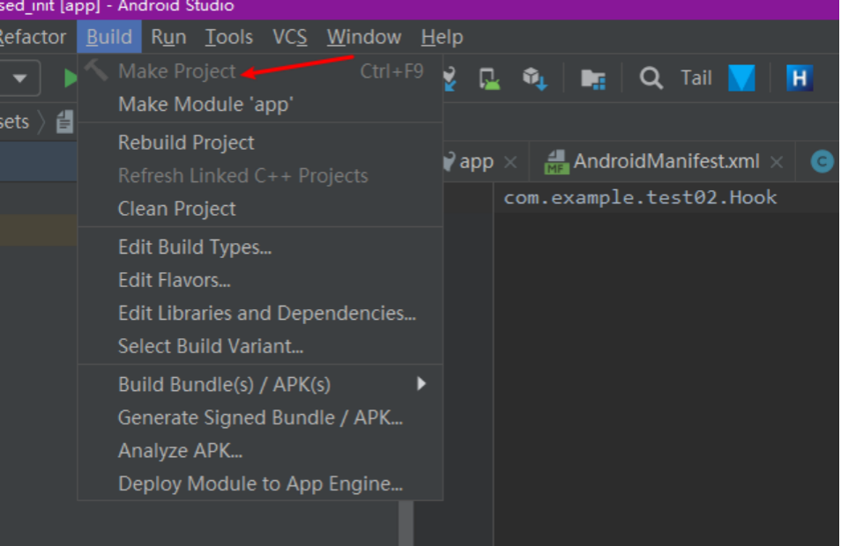Click the green Run play icon

coord(70,78)
